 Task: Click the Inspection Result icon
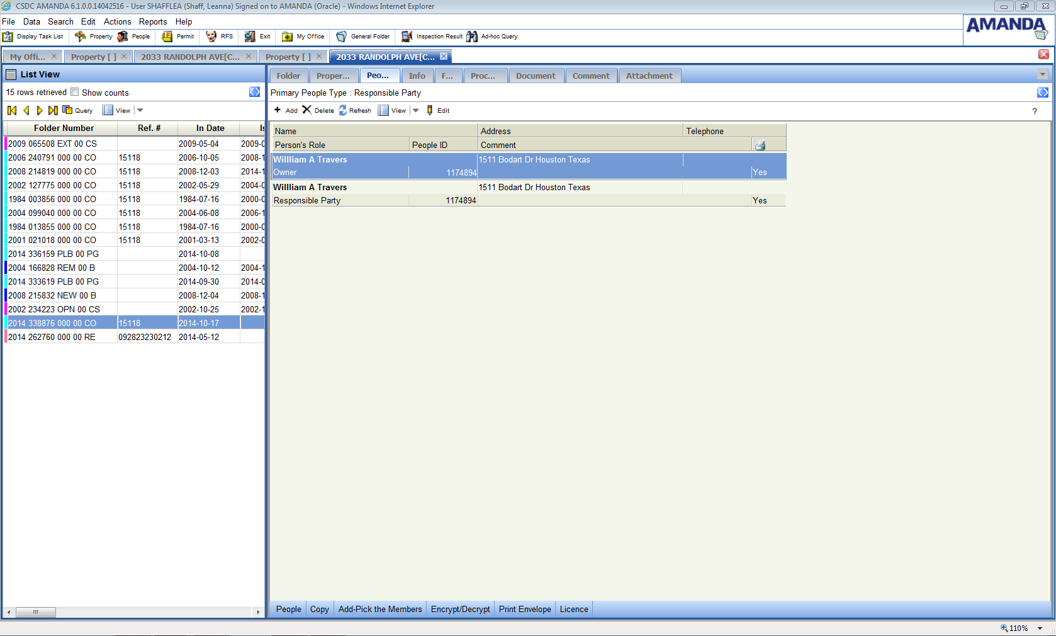[407, 37]
